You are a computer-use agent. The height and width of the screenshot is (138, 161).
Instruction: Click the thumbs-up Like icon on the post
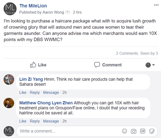33,65
